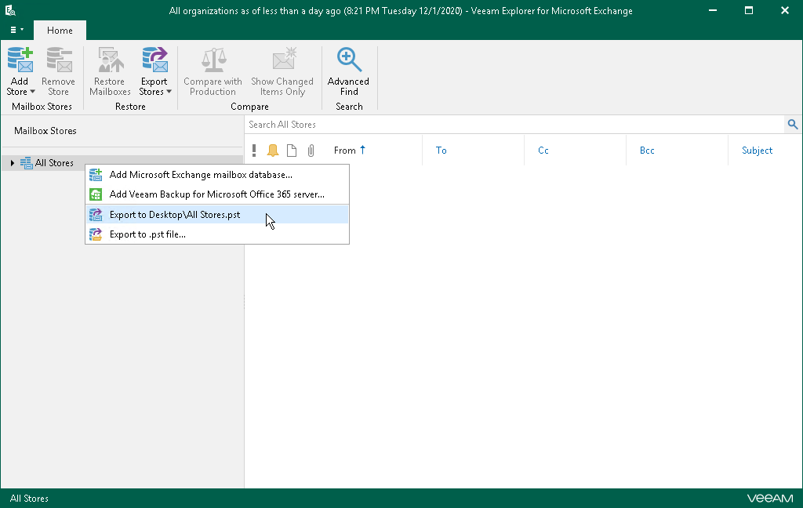Click the folder icon beside Export to .pst file
The width and height of the screenshot is (803, 508).
(x=96, y=234)
